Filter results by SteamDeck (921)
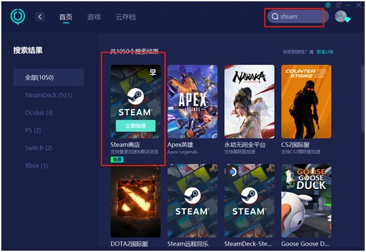 (49, 95)
